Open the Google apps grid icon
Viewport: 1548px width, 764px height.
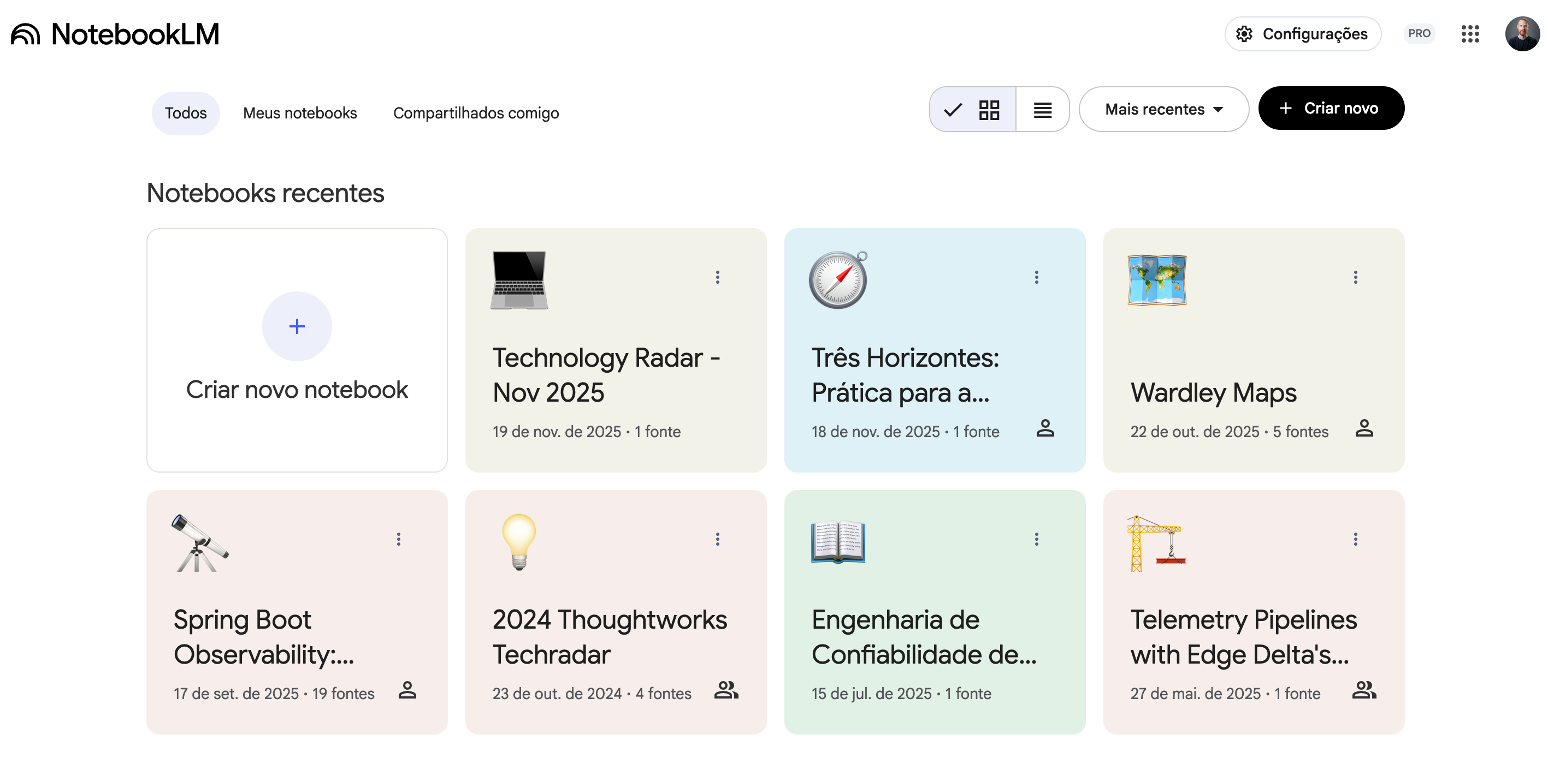[1470, 34]
